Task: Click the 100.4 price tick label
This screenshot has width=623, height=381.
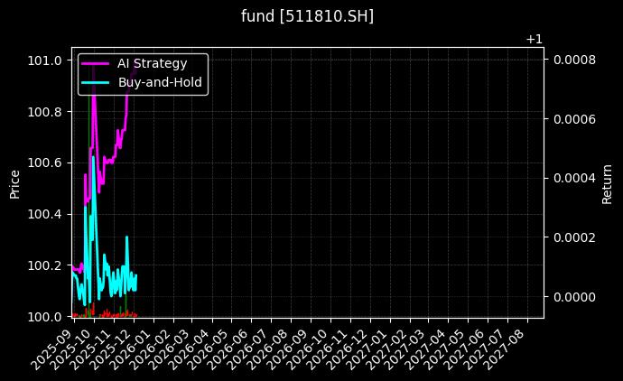Action: click(44, 215)
